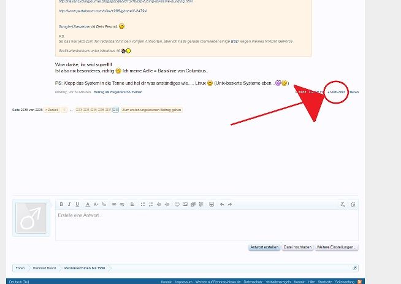Go to page 2237 in pagination
The height and width of the screenshot is (284, 401).
tap(108, 110)
